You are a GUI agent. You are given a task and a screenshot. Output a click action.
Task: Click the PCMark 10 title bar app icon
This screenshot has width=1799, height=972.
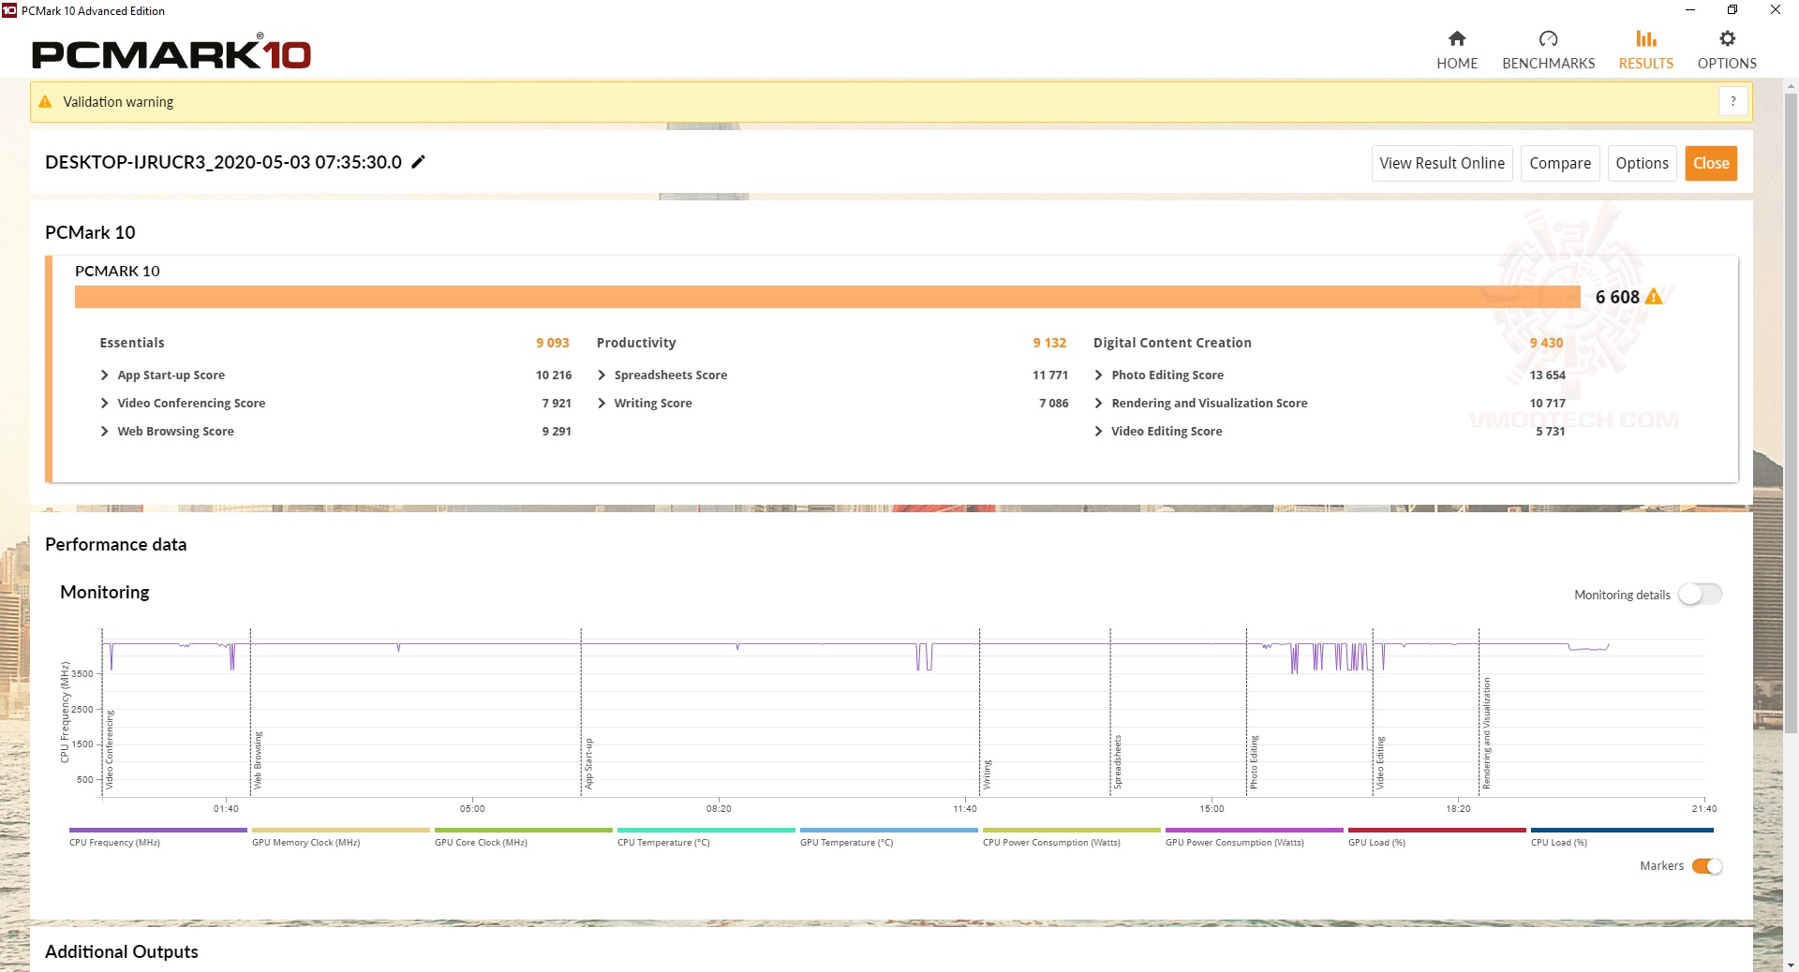coord(8,10)
